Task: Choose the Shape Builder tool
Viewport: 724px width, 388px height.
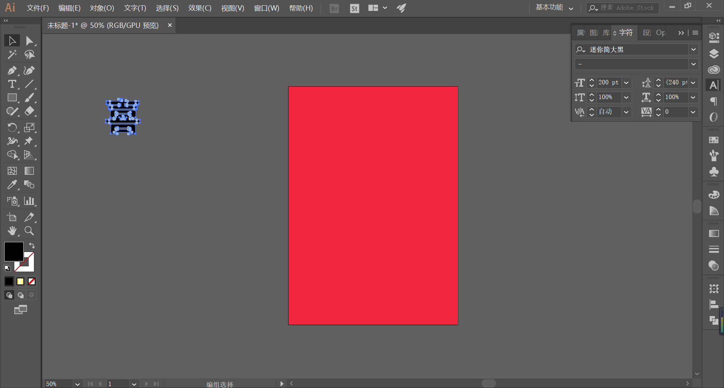Action: tap(12, 154)
